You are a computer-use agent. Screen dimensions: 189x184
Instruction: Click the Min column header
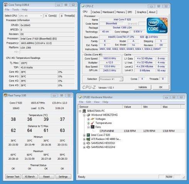(x=152, y=107)
